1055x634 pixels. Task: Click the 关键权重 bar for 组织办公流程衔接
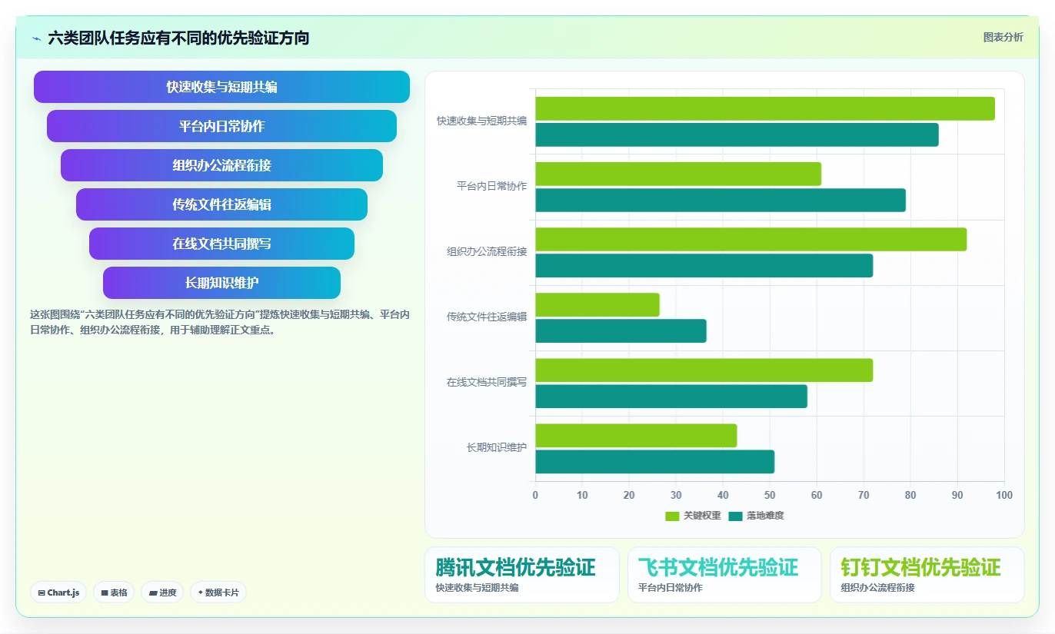751,239
